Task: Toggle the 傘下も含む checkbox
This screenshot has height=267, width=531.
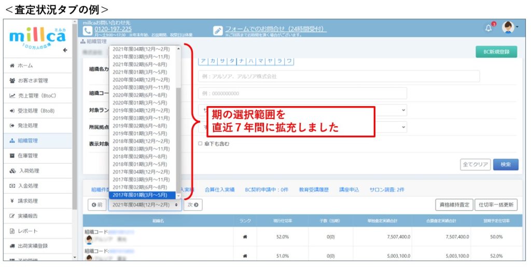Action: [x=201, y=144]
